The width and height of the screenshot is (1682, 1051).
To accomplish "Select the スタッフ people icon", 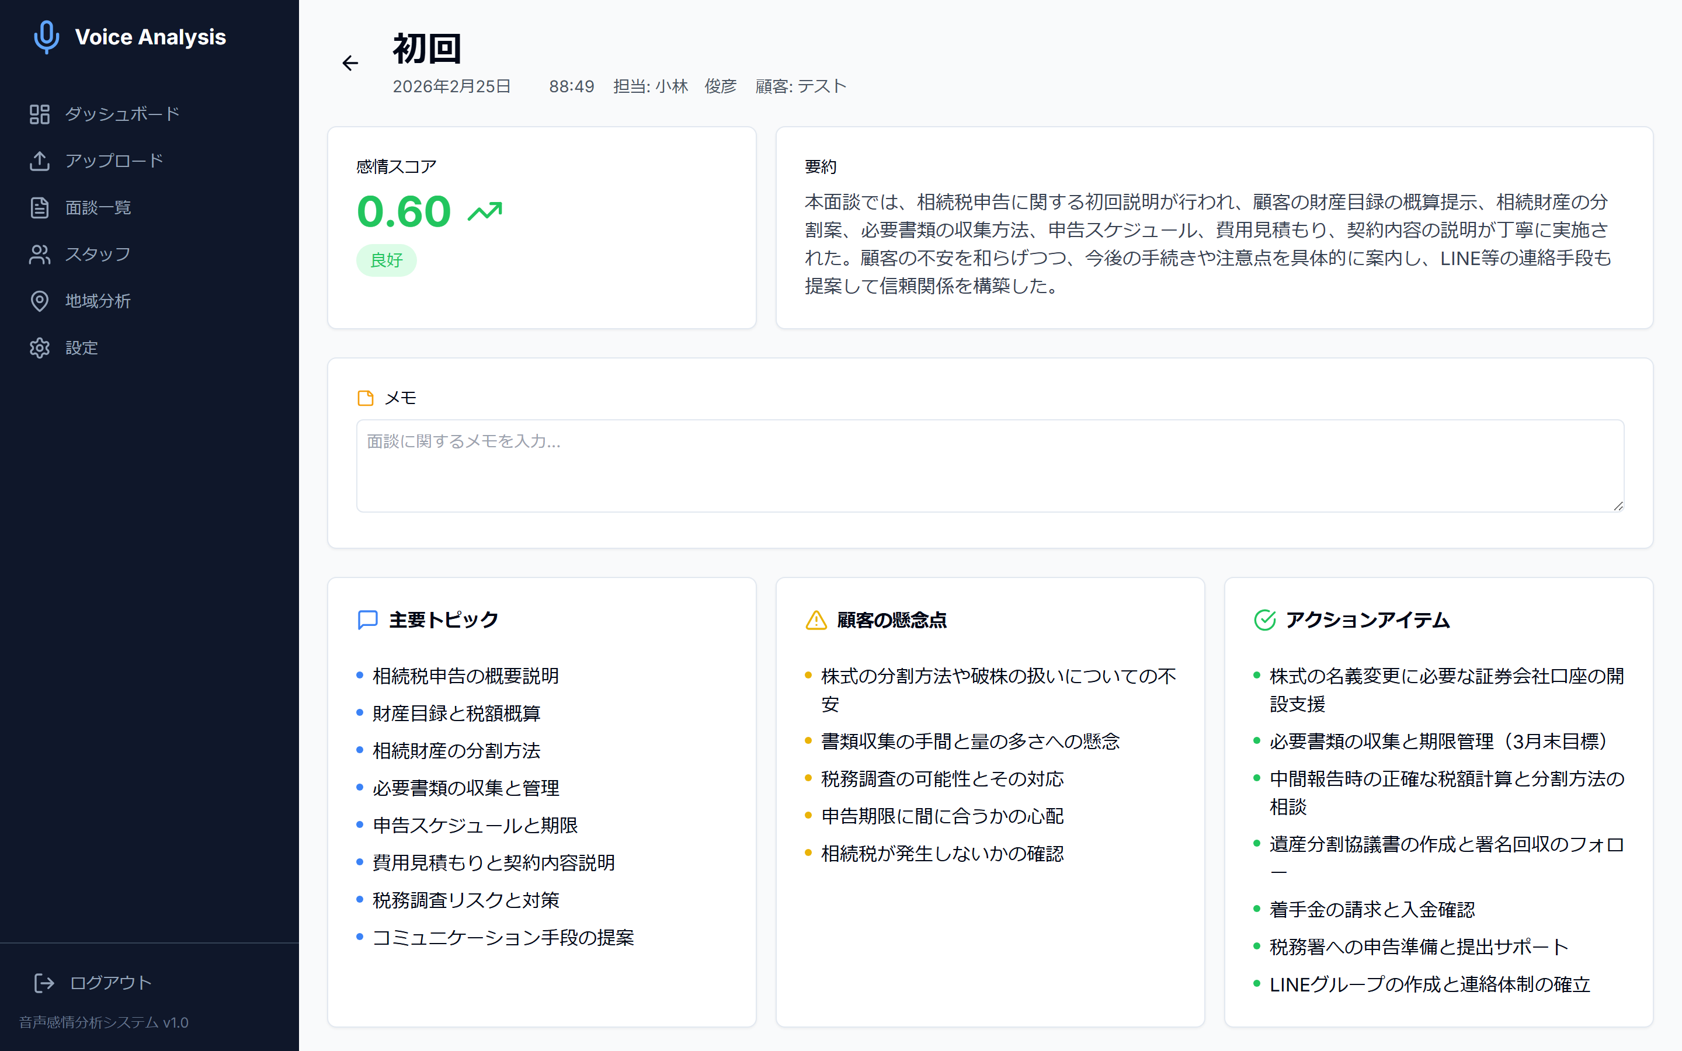I will click(40, 255).
